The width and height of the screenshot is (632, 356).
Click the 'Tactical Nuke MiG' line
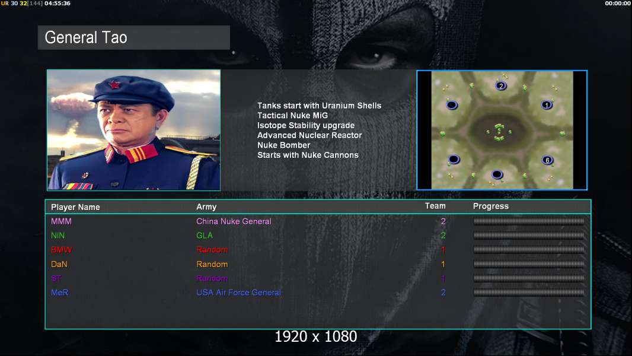click(x=293, y=115)
